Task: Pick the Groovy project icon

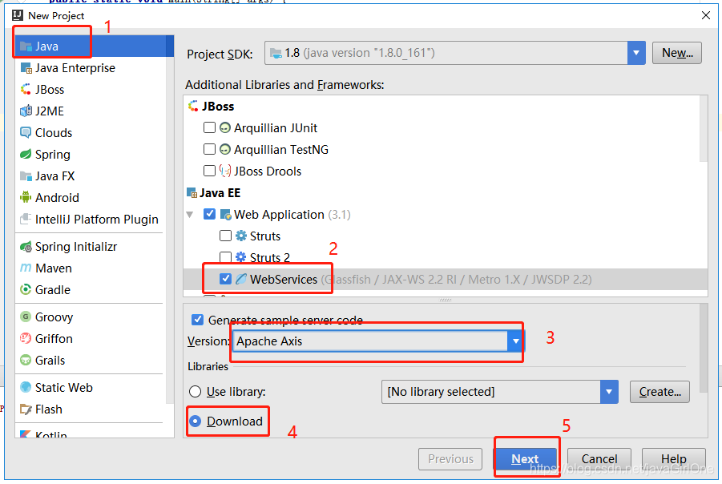Action: click(x=26, y=317)
